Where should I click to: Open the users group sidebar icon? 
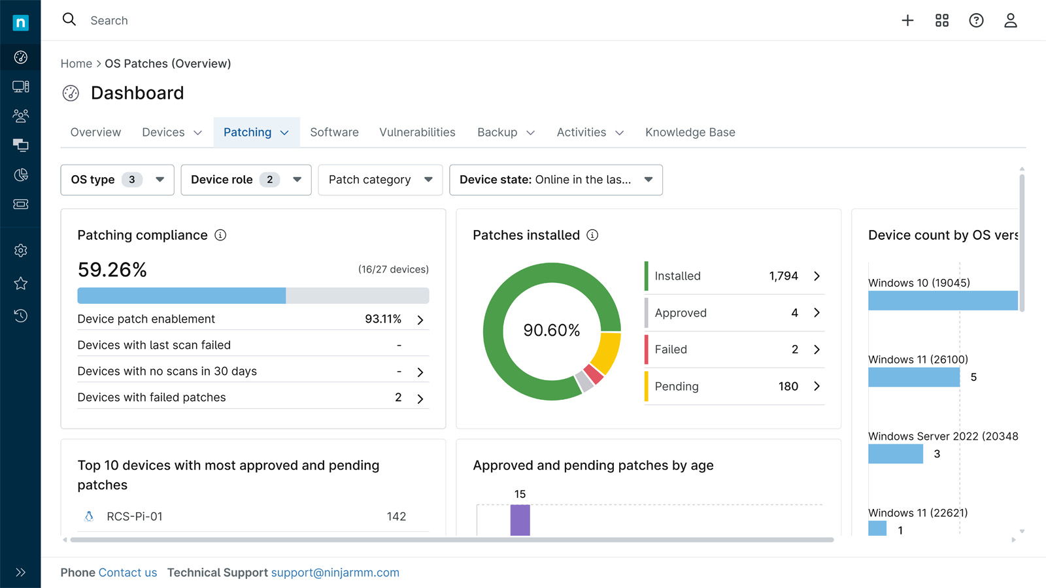[20, 116]
